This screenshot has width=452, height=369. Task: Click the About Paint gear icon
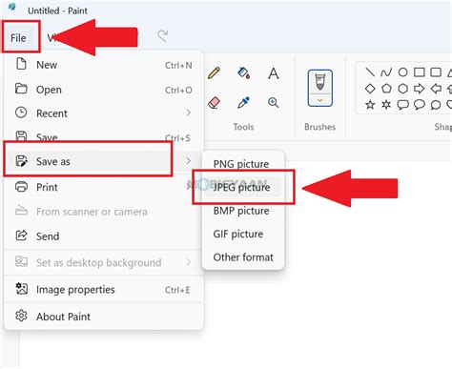tap(21, 316)
